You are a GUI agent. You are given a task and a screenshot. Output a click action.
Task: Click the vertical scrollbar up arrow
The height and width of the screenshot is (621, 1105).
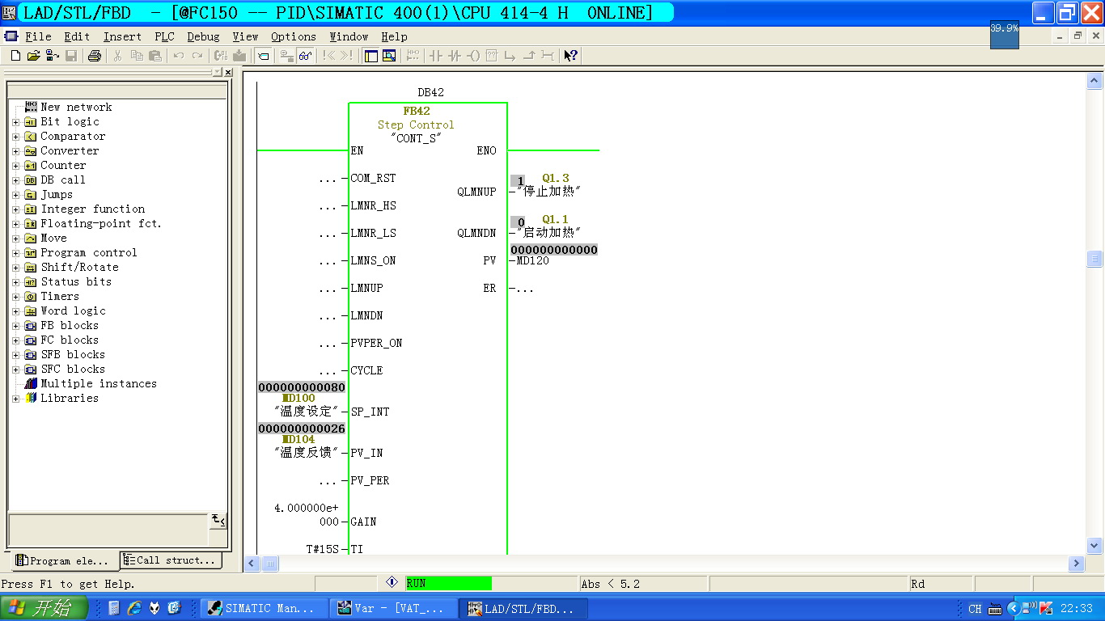tap(1094, 81)
